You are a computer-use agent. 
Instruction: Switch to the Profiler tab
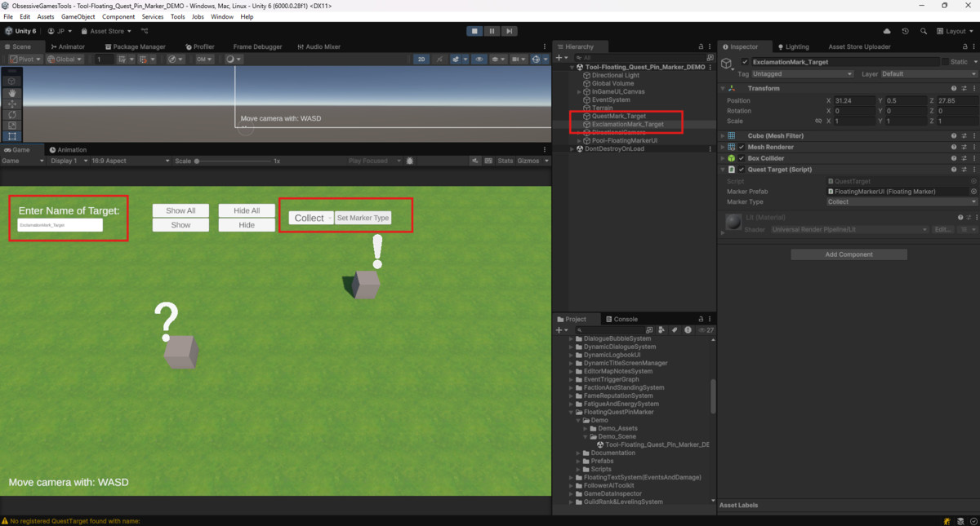[x=200, y=46]
